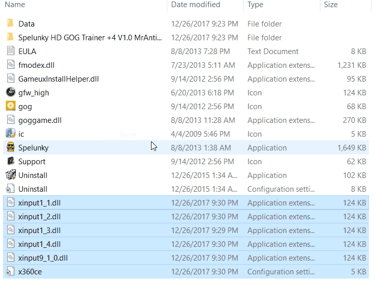Image resolution: width=375 pixels, height=281 pixels.
Task: Select the xinput1_1.dll file name
Action: pos(39,203)
